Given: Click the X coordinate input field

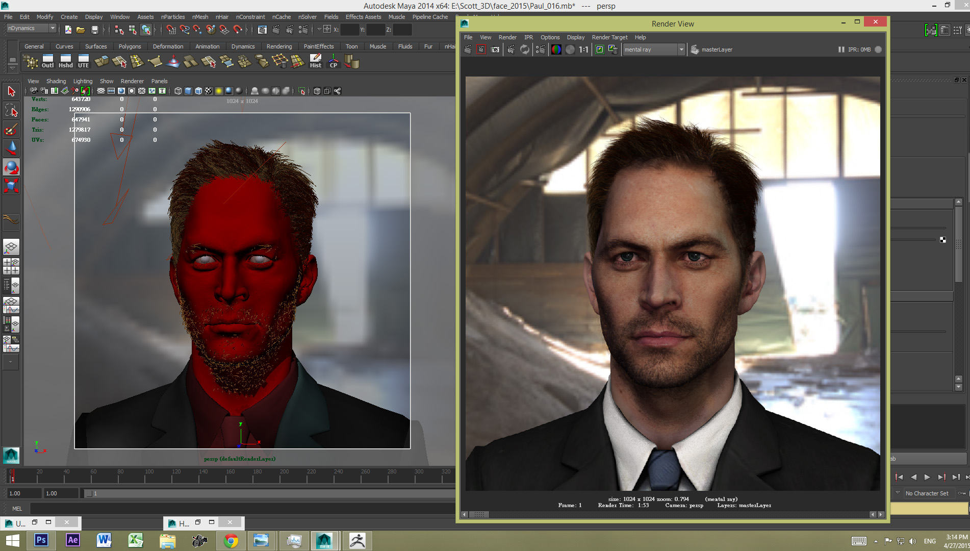Looking at the screenshot, I should [x=350, y=30].
